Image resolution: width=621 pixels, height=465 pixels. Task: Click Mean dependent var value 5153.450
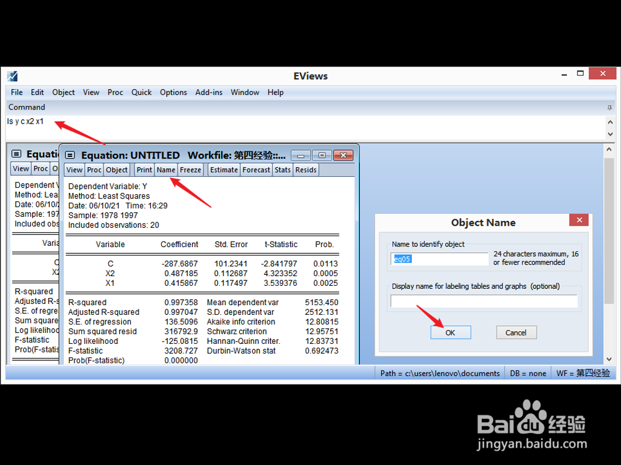point(322,302)
